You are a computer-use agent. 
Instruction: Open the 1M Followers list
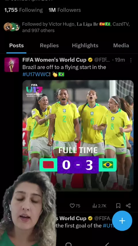coord(65,10)
